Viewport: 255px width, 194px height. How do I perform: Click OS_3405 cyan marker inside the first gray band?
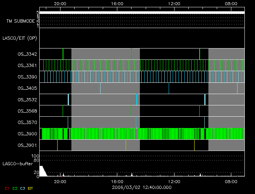point(100,88)
